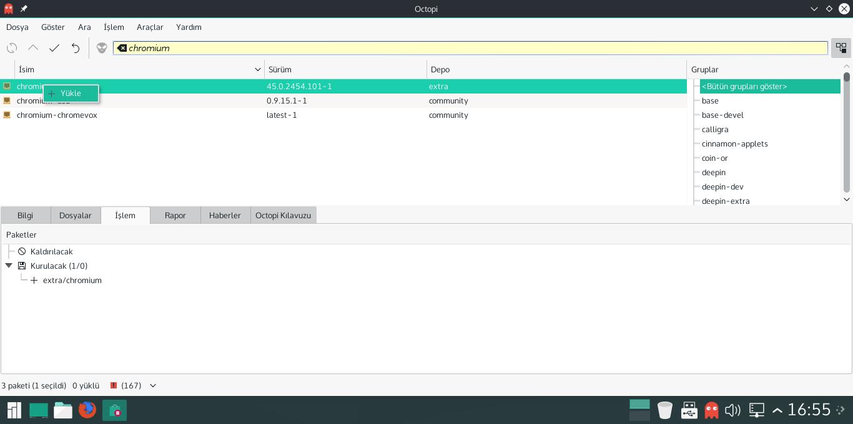Click the Kaldırılacak prohibited icon
This screenshot has width=853, height=424.
[x=22, y=251]
